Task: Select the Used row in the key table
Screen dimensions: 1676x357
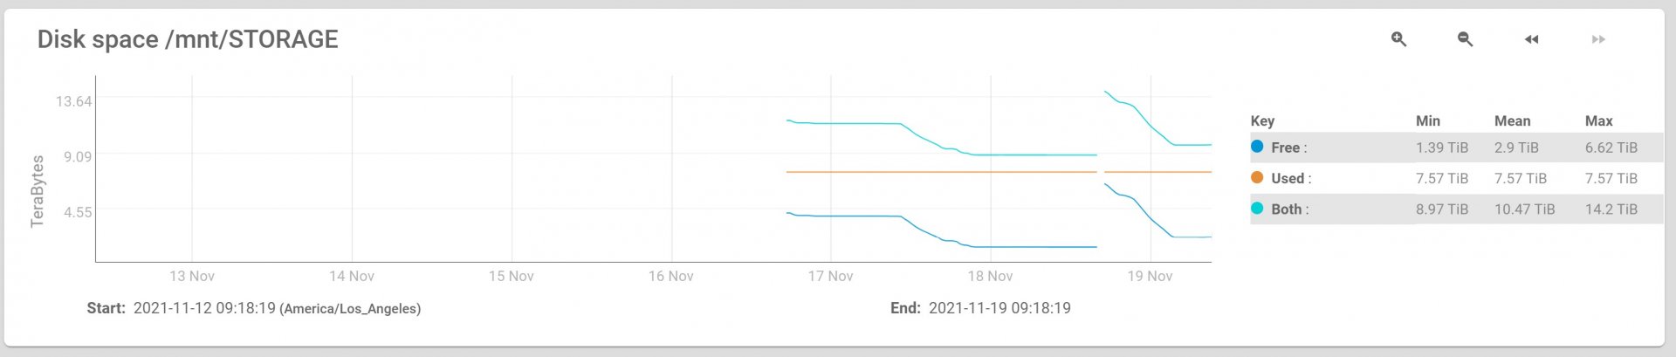Action: click(1456, 178)
